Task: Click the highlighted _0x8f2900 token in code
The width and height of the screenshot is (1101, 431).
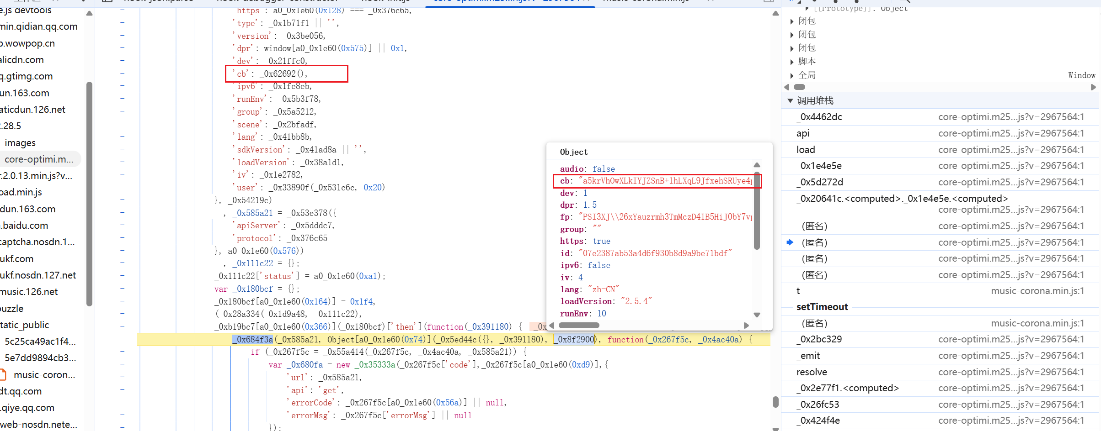Action: [x=574, y=339]
